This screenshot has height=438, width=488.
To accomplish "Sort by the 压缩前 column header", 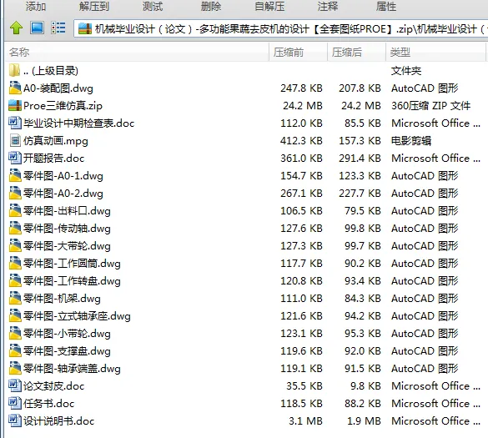I will [298, 52].
